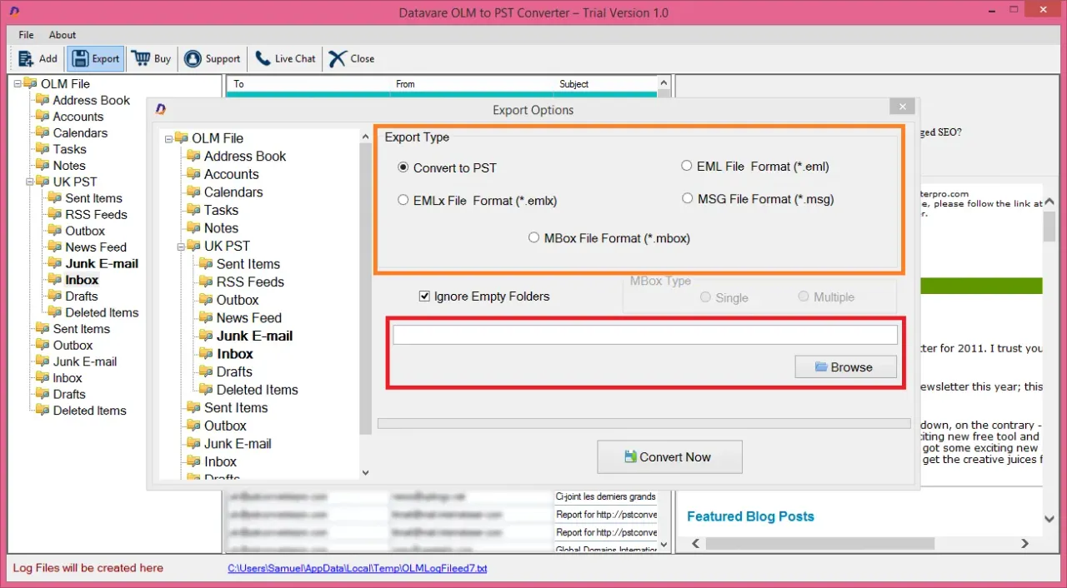Select EML File Format radio option
This screenshot has width=1067, height=588.
point(687,166)
